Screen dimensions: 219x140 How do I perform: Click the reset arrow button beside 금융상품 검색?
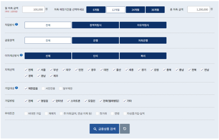tap(125, 129)
